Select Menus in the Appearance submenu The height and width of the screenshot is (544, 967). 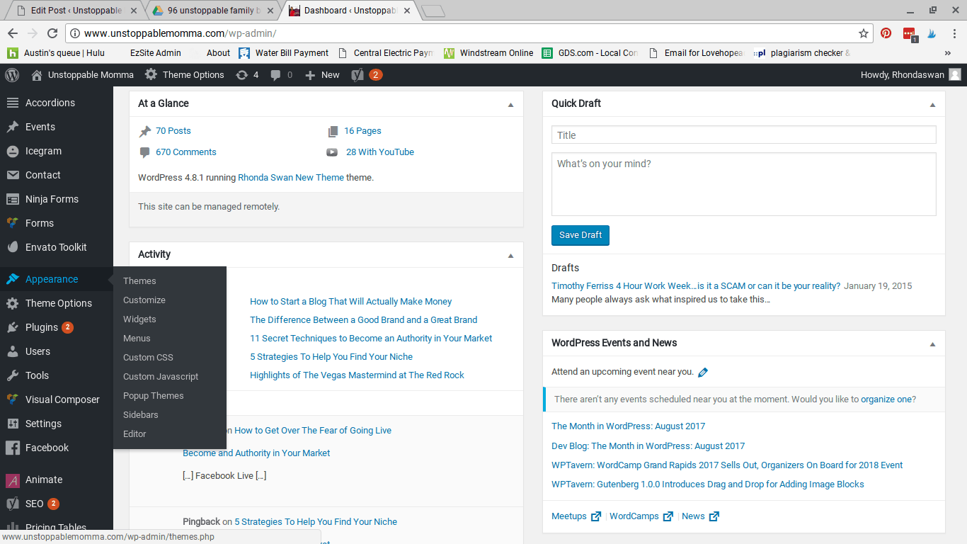[137, 339]
